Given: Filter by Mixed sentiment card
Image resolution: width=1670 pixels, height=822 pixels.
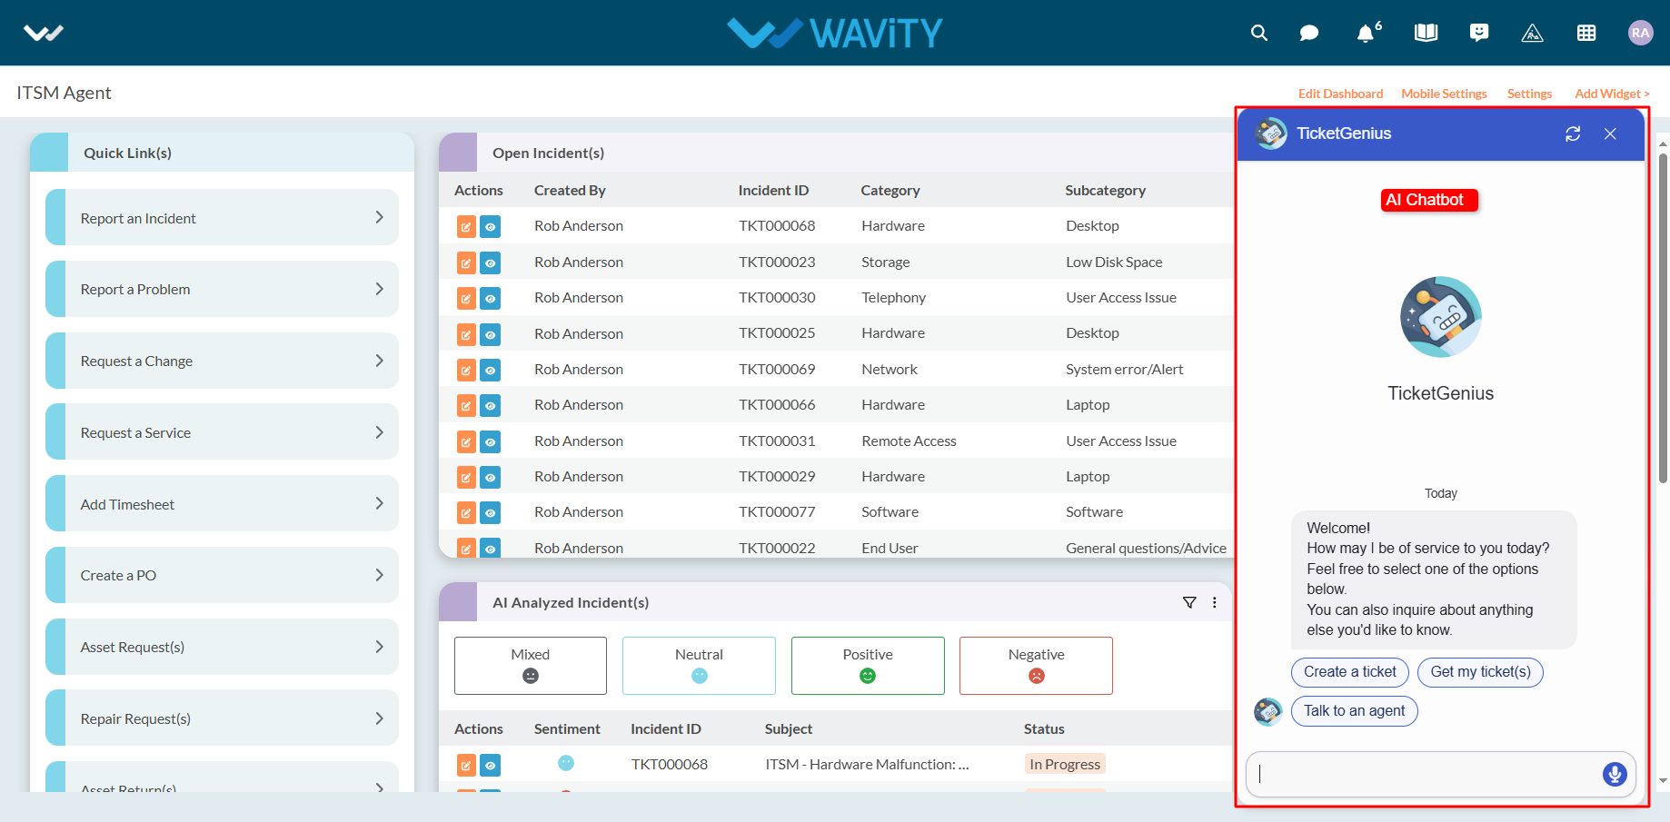Looking at the screenshot, I should [531, 666].
